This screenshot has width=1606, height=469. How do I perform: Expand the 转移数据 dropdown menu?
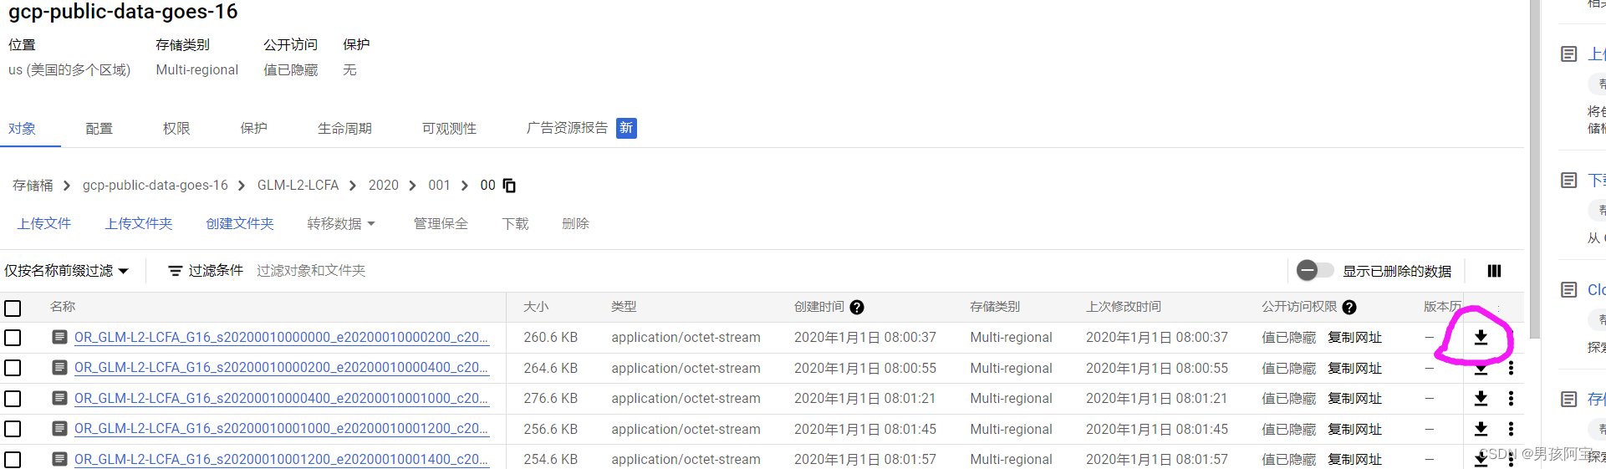341,224
